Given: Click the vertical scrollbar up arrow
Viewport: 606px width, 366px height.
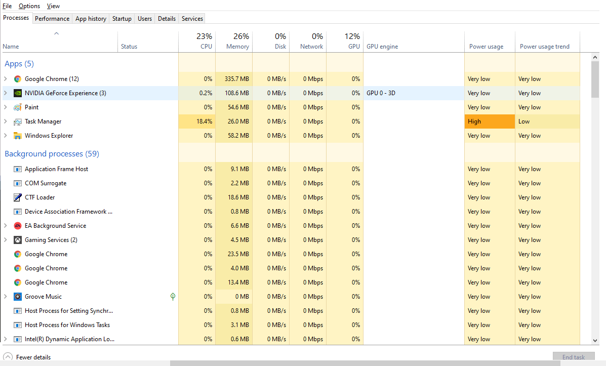Looking at the screenshot, I should [x=595, y=57].
